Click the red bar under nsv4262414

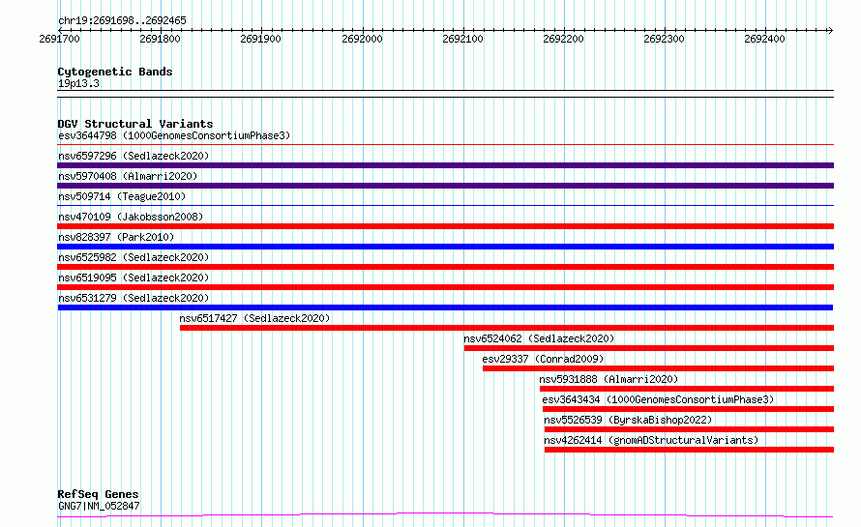[689, 450]
